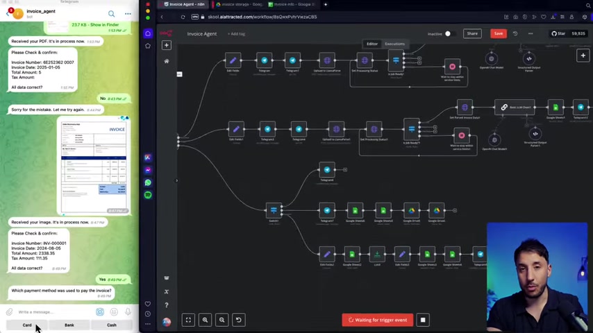Viewport: 593px width, 333px height.
Task: Expand the add node plus panel
Action: click(x=583, y=55)
